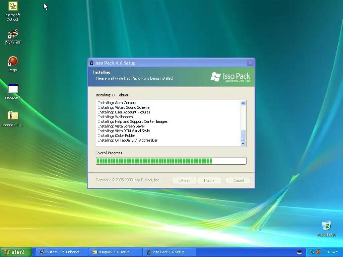Select log line 'Installing: User Account Pictures'
This screenshot has width=343, height=257.
click(x=124, y=112)
